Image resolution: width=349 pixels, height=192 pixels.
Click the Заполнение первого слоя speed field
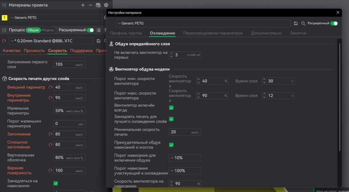tap(69, 64)
